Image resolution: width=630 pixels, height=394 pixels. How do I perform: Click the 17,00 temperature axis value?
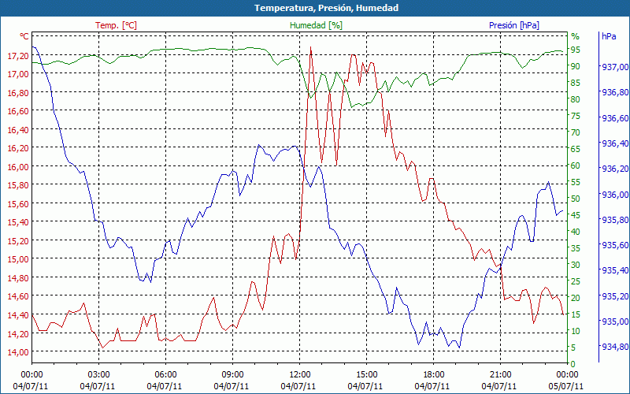pos(18,74)
